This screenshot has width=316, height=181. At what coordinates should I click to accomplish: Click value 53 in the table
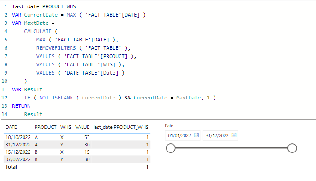(87, 137)
